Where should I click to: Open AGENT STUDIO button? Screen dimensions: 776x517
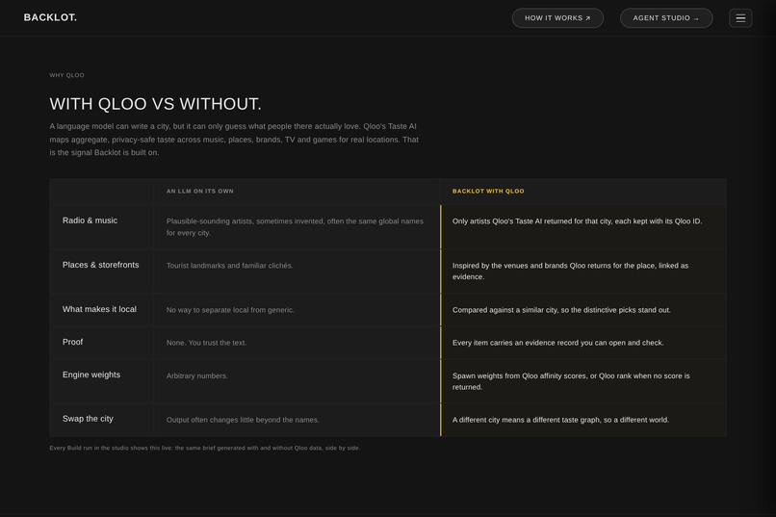pos(666,18)
